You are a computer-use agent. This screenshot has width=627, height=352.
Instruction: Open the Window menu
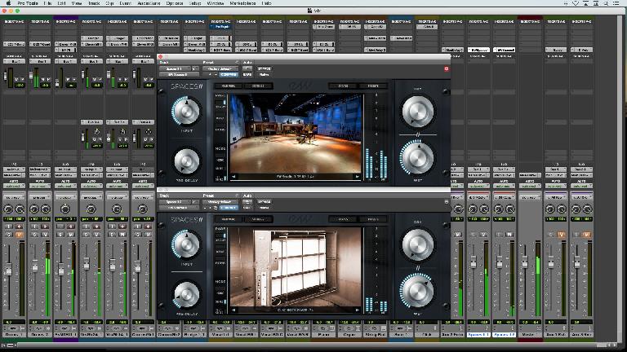point(216,2)
